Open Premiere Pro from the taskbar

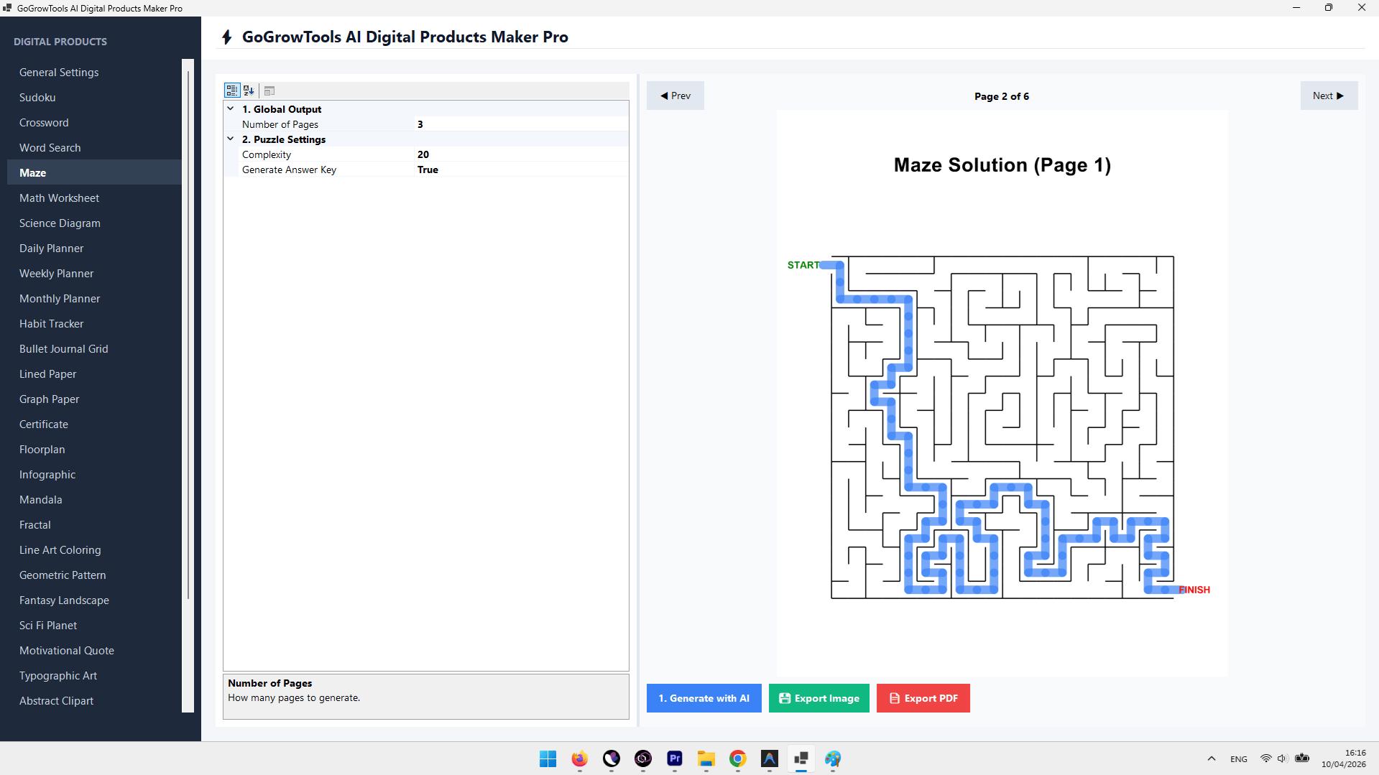[674, 758]
